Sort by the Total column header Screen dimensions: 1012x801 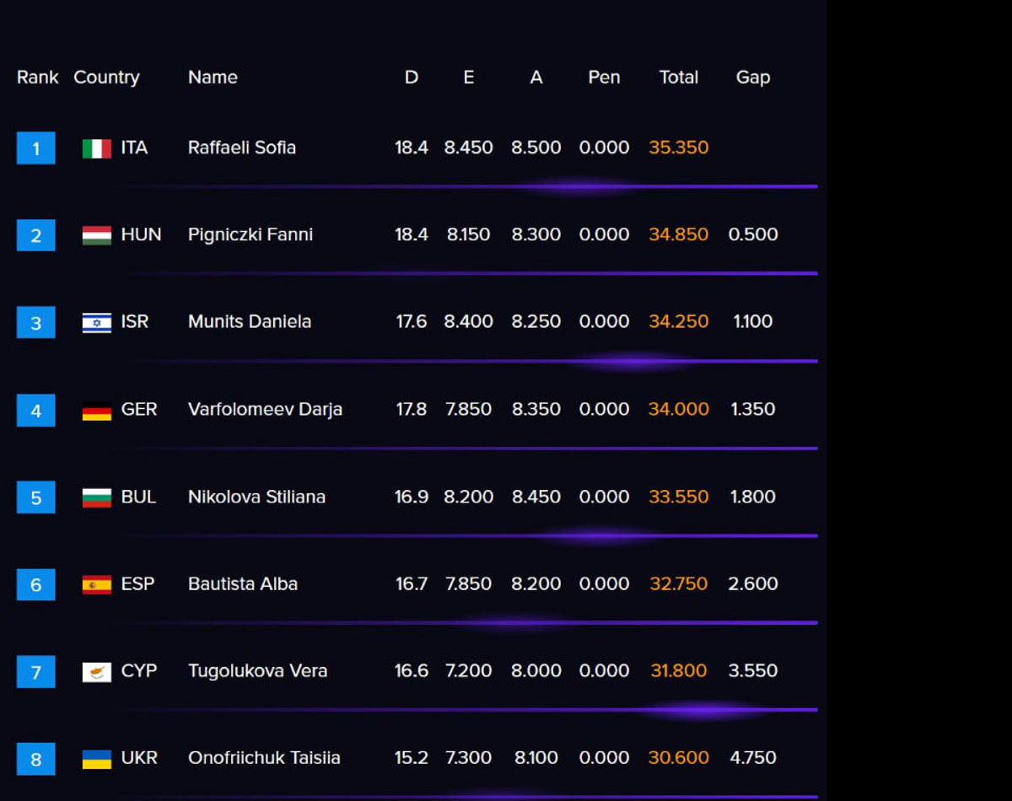(x=678, y=78)
